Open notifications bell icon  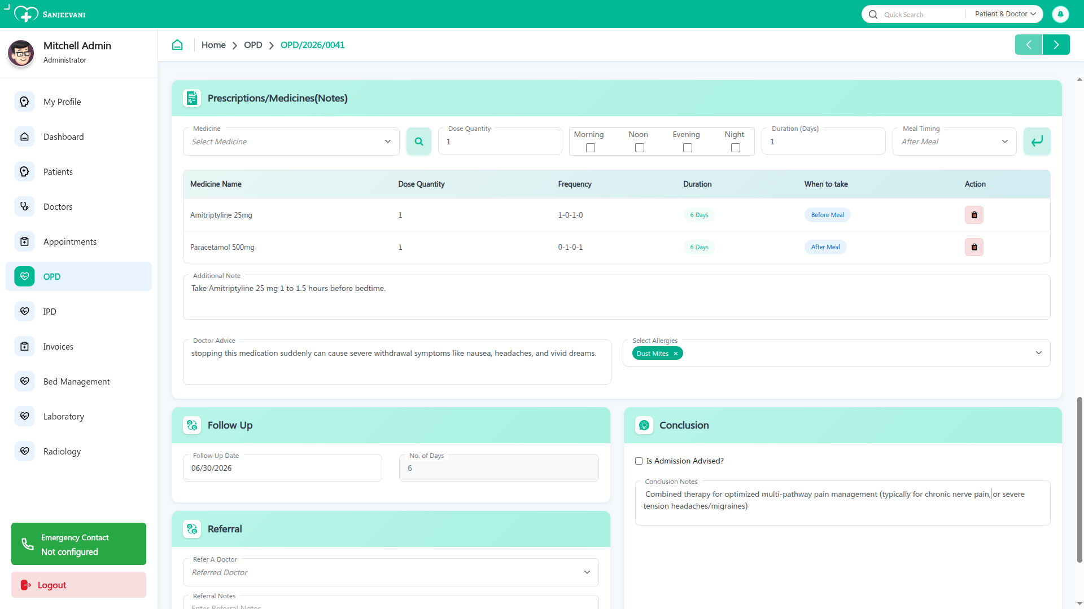tap(1060, 14)
